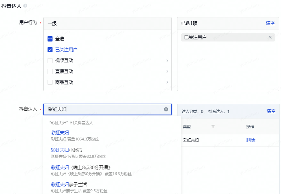Viewport: 281px width, 194px height.
Task: Click the 已关注用户 label in the list
Action: tap(66, 50)
